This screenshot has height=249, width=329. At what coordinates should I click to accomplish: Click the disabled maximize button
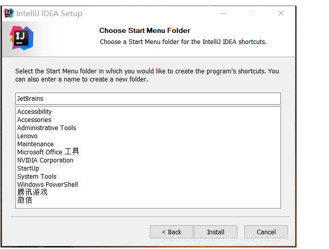pyautogui.click(x=252, y=14)
